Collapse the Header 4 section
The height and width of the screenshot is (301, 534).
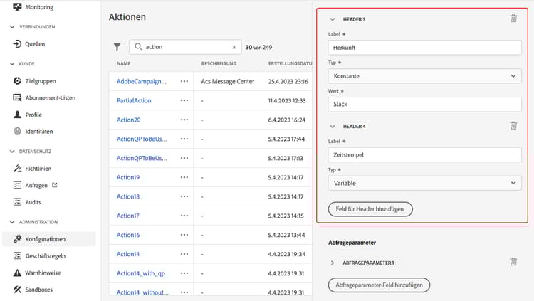click(x=333, y=126)
